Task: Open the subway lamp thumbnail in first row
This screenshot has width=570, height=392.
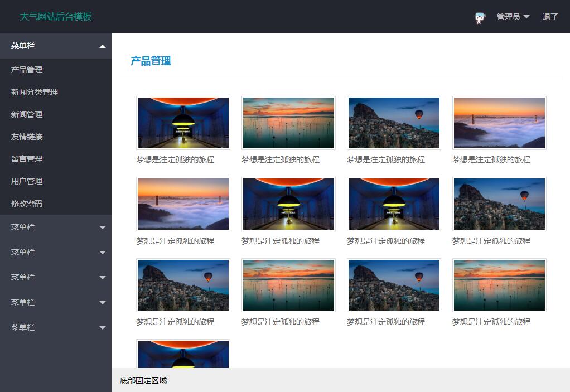Action: (x=183, y=123)
